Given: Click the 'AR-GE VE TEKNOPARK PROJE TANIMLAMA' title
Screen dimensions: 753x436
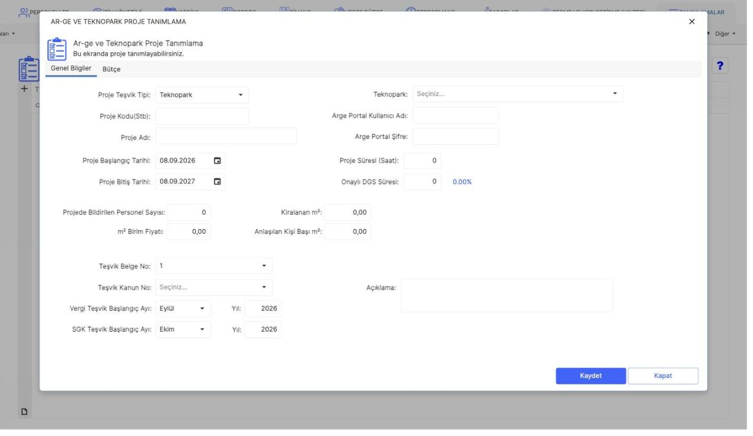Looking at the screenshot, I should tap(118, 22).
